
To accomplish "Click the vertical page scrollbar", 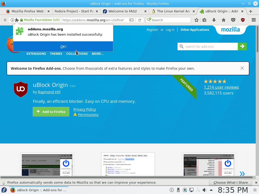I will [x=257, y=39].
